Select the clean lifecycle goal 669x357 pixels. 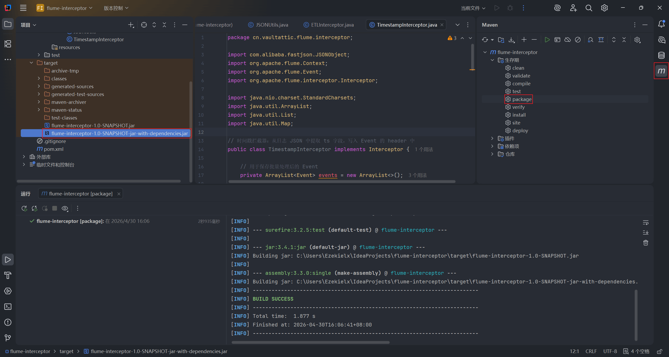pos(515,68)
